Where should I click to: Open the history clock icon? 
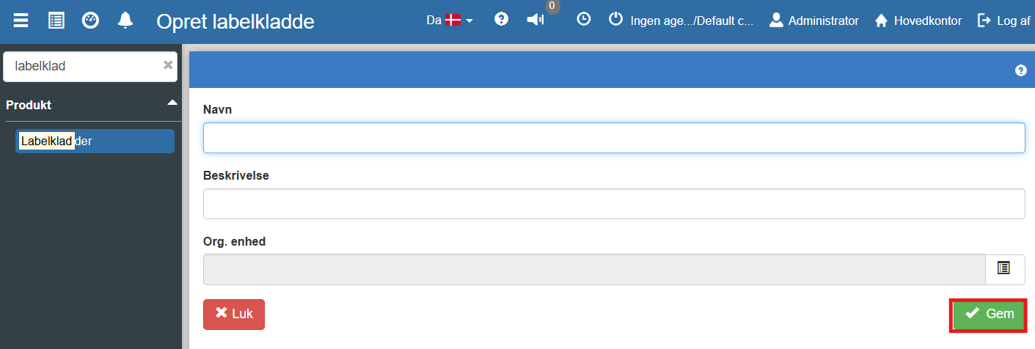coord(583,20)
